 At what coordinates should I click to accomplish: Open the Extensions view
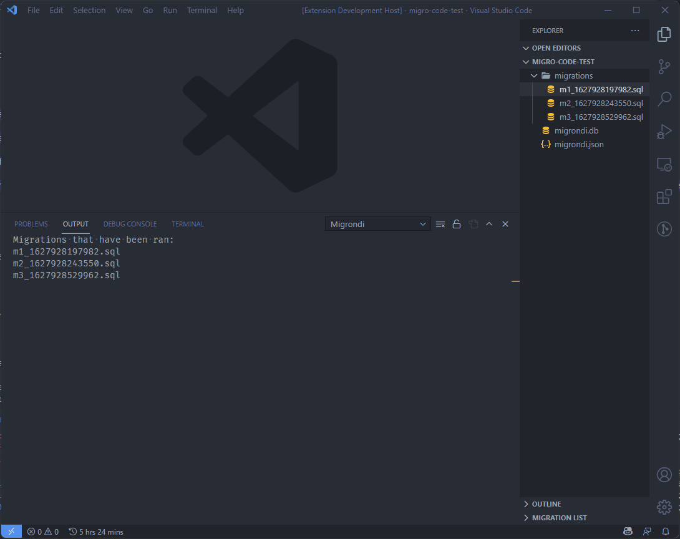pyautogui.click(x=664, y=197)
